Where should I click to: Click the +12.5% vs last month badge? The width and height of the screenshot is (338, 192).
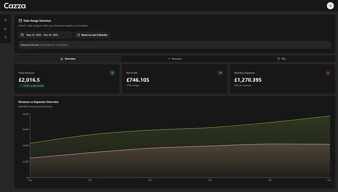(32, 85)
